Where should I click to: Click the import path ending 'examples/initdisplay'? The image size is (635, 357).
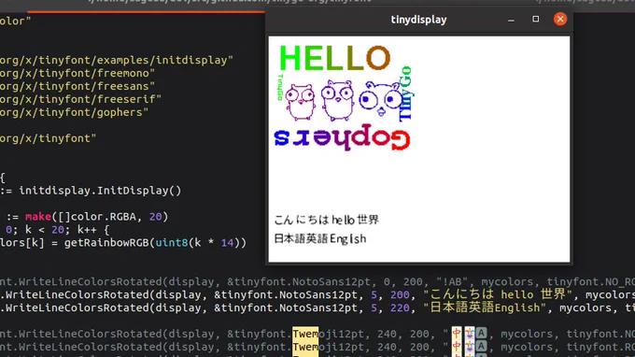117,60
